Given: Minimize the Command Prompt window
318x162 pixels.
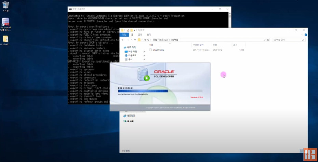Looking at the screenshot, I should [212, 9].
